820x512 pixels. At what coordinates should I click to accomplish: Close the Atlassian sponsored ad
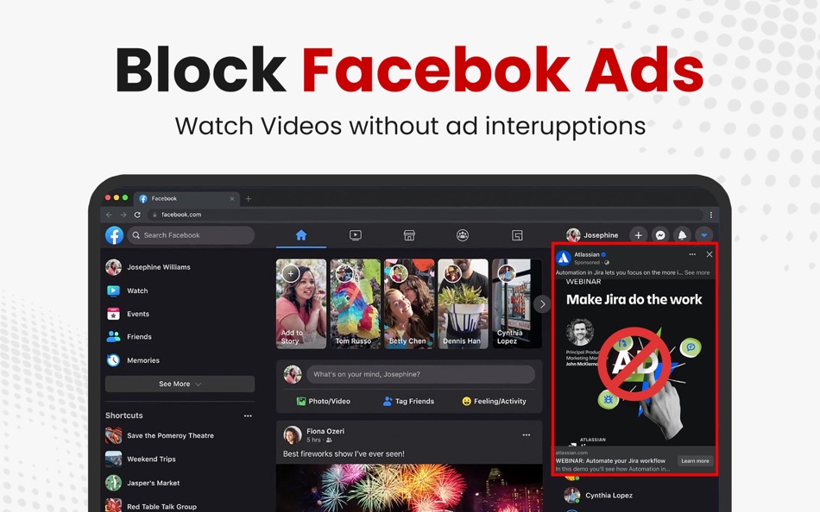(x=710, y=254)
